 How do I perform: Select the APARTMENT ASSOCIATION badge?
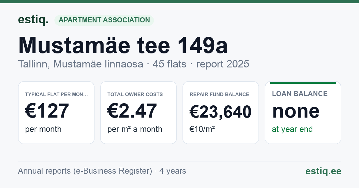[104, 20]
